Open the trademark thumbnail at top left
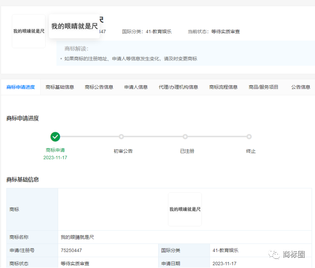 pyautogui.click(x=29, y=31)
